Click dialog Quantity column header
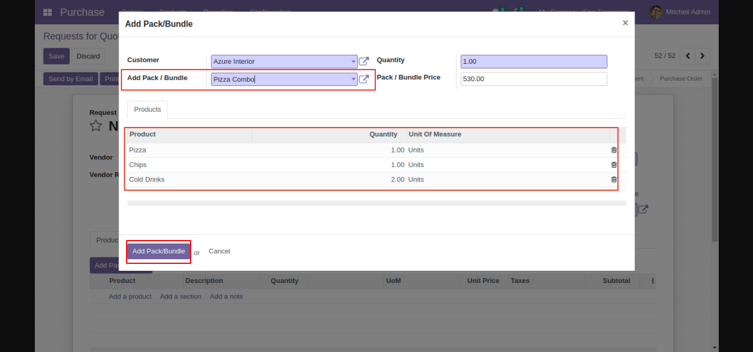 [x=329, y=135]
